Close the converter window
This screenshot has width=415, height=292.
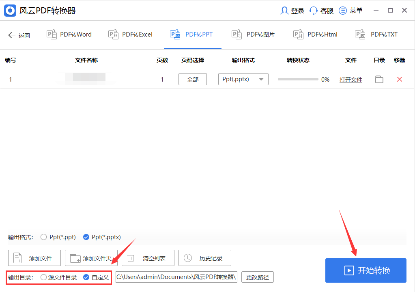click(404, 10)
